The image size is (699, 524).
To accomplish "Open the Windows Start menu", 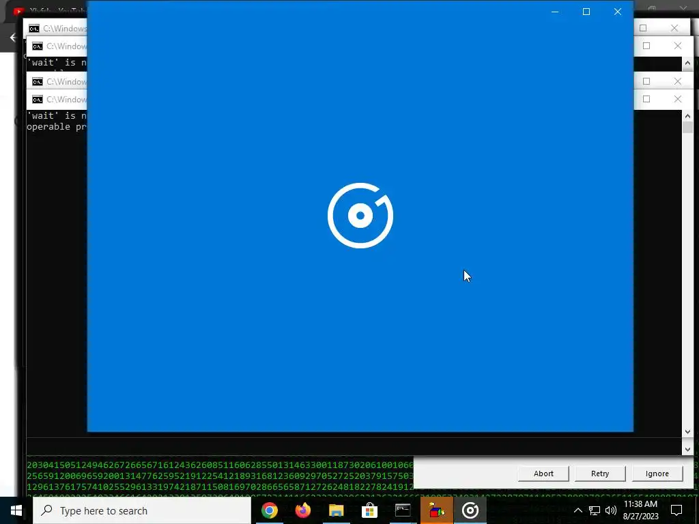I will (x=16, y=510).
